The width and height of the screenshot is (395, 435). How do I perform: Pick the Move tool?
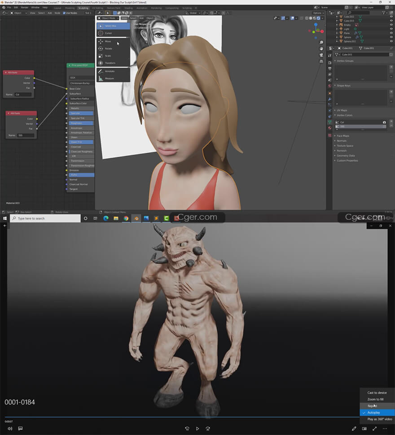pyautogui.click(x=113, y=41)
